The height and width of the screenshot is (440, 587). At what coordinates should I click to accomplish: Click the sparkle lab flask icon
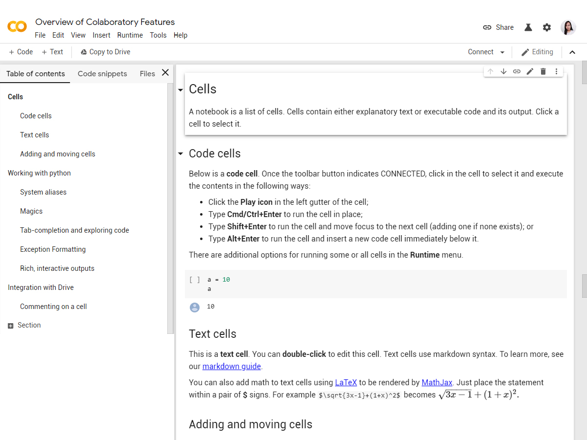528,27
